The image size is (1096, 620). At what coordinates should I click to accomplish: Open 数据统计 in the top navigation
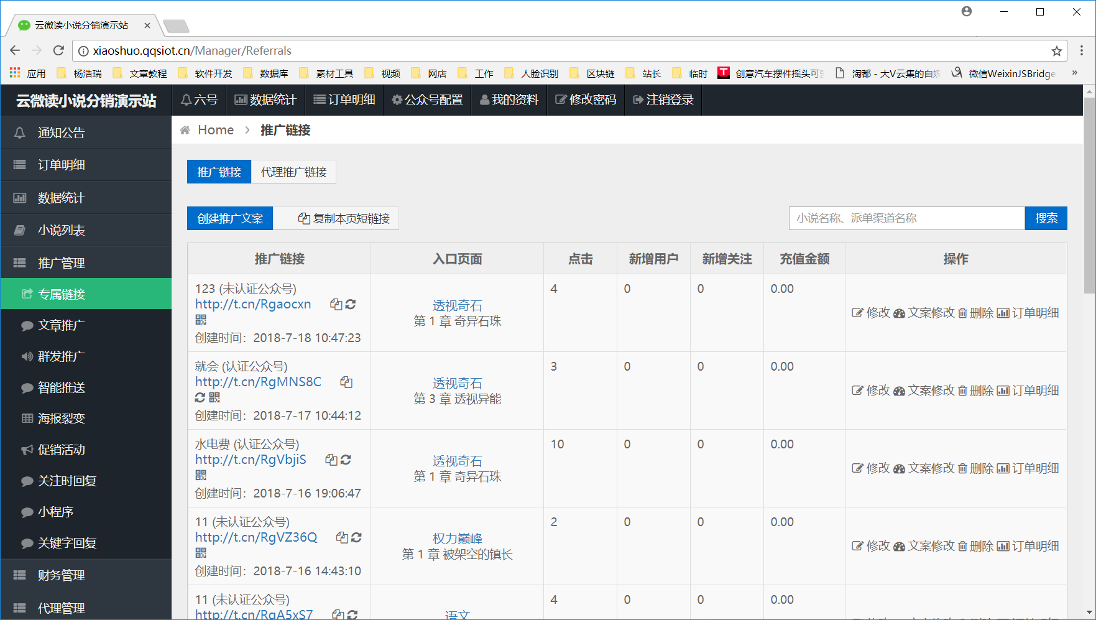tap(265, 99)
